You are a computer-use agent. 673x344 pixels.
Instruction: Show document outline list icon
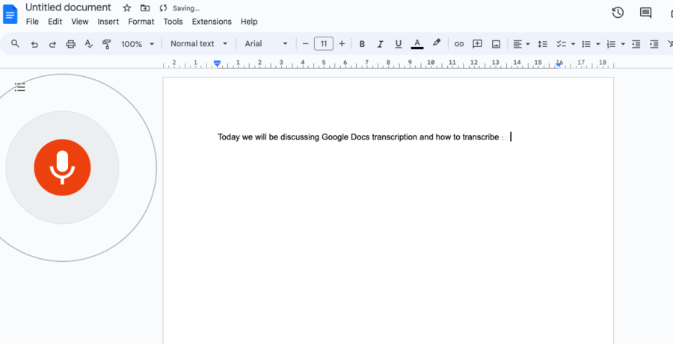(19, 87)
